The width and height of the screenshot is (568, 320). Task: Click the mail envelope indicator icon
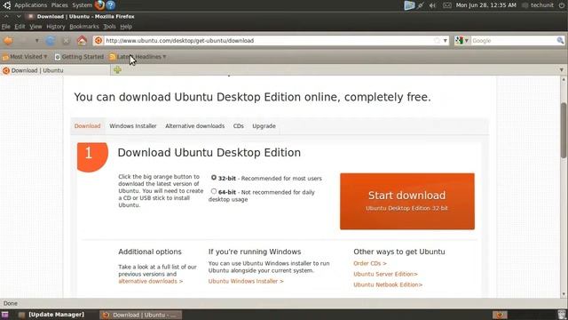coord(447,5)
